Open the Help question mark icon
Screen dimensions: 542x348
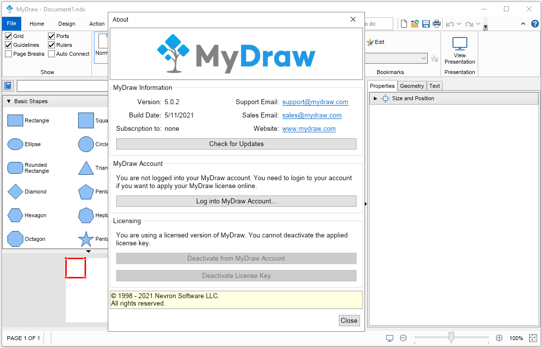[535, 24]
